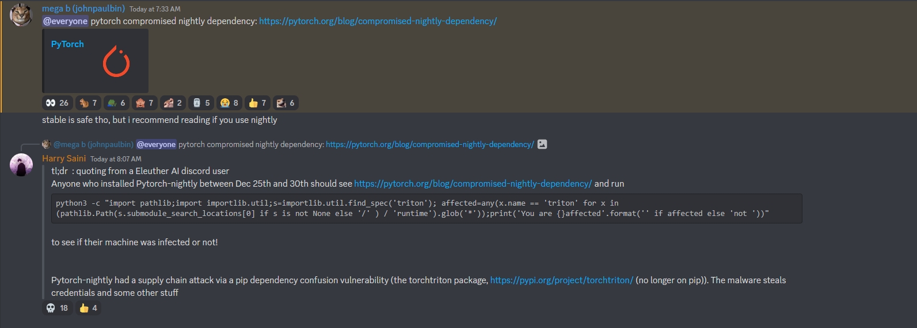917x328 pixels.
Task: Click the timestamp Today at 7:33 AM
Action: coord(155,9)
